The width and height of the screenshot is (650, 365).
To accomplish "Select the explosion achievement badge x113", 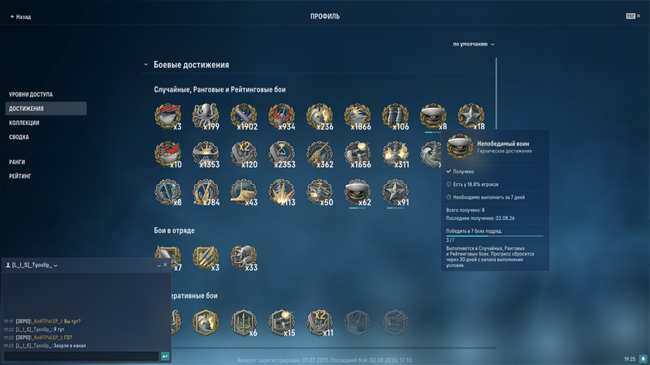I will [282, 192].
